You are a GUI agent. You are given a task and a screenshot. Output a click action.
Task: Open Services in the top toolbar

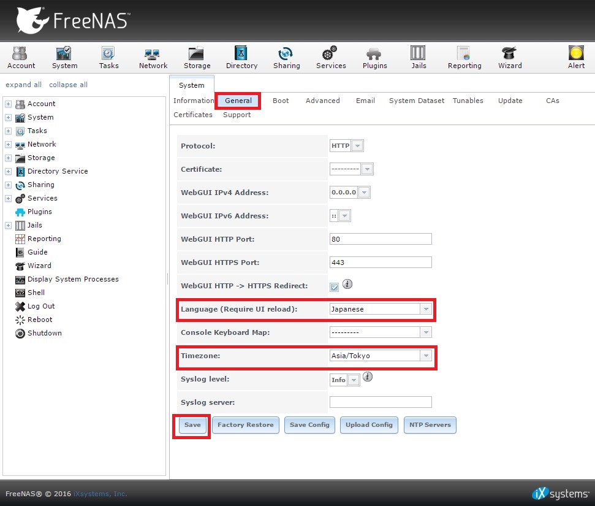(x=331, y=58)
